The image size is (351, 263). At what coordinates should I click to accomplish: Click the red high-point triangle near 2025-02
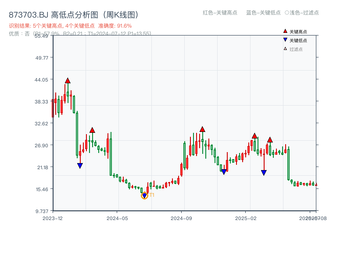pyautogui.click(x=254, y=136)
